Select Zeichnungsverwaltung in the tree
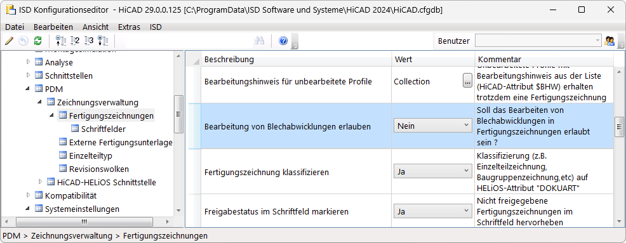The width and height of the screenshot is (626, 243). (97, 103)
